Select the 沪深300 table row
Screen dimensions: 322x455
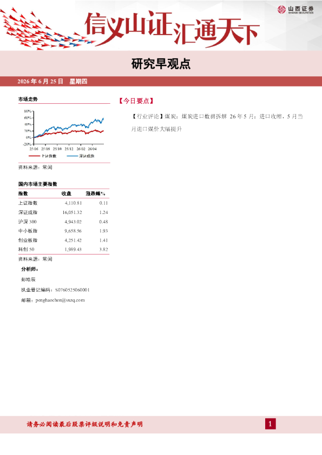pyautogui.click(x=63, y=222)
